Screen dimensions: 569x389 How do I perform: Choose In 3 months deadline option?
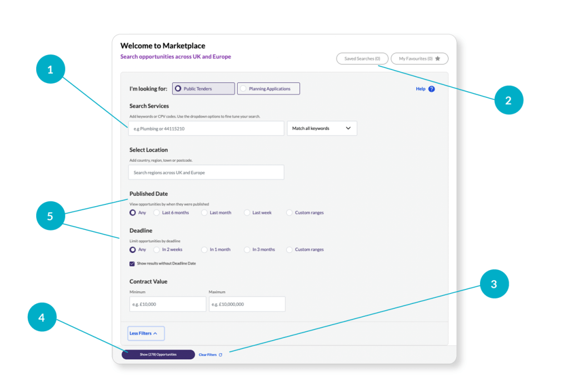(x=247, y=250)
